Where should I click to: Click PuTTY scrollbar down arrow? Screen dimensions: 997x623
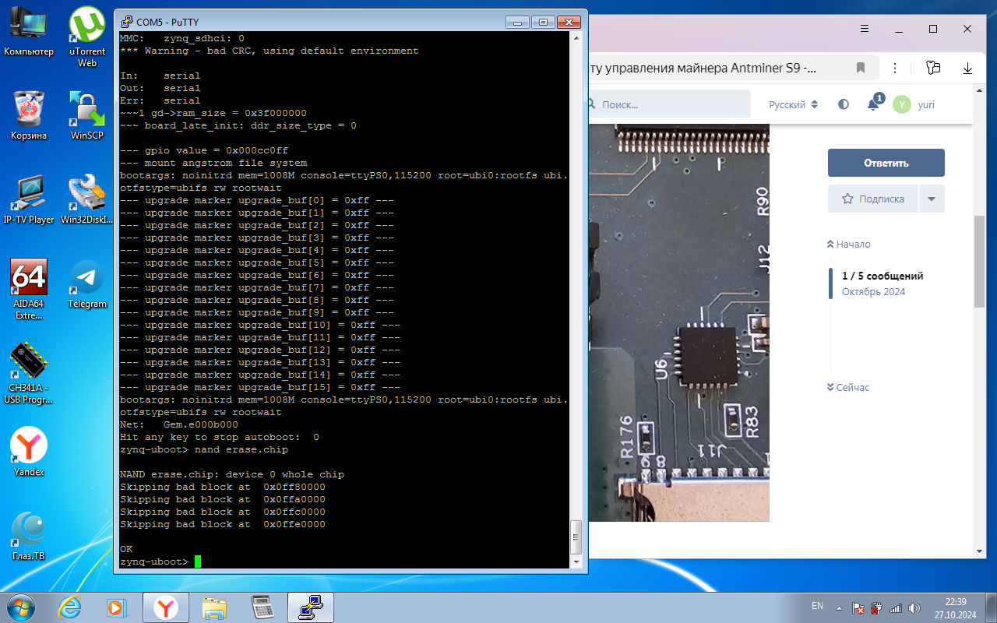576,562
